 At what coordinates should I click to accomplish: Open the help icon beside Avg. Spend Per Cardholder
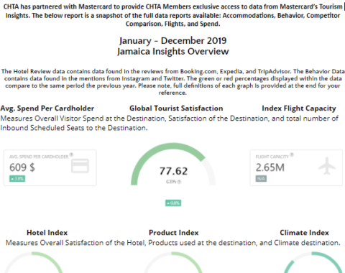coord(71,154)
